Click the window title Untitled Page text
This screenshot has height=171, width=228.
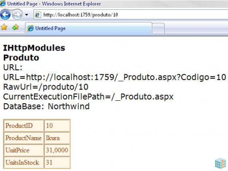coord(22,4)
